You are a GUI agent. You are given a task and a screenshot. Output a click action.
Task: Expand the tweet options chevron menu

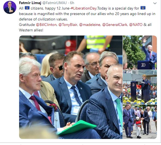(155, 3)
